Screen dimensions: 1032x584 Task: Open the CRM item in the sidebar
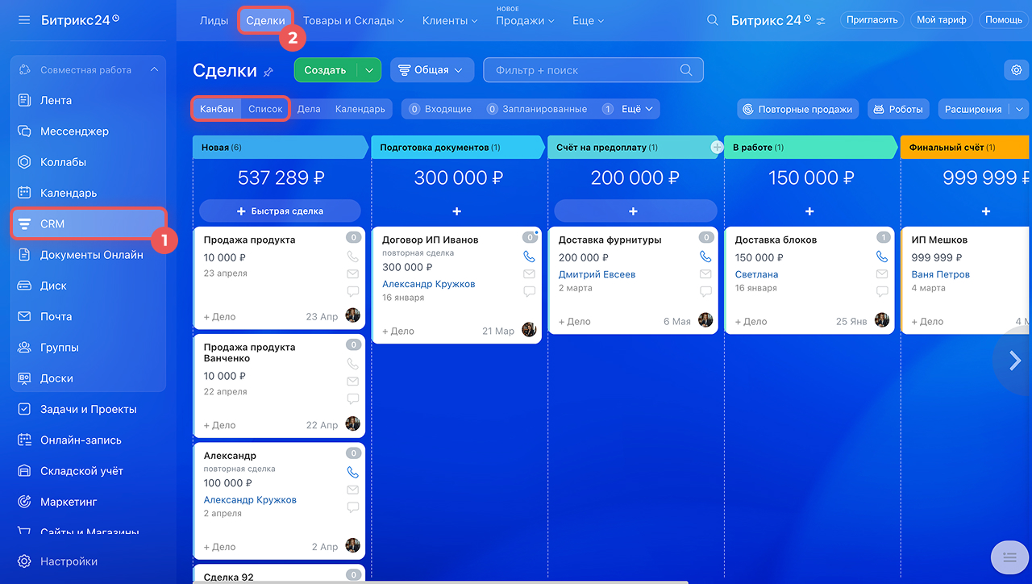click(88, 223)
